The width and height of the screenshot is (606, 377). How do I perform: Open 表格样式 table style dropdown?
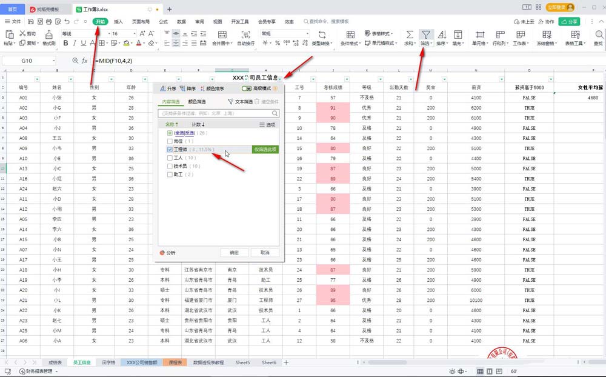coord(379,34)
